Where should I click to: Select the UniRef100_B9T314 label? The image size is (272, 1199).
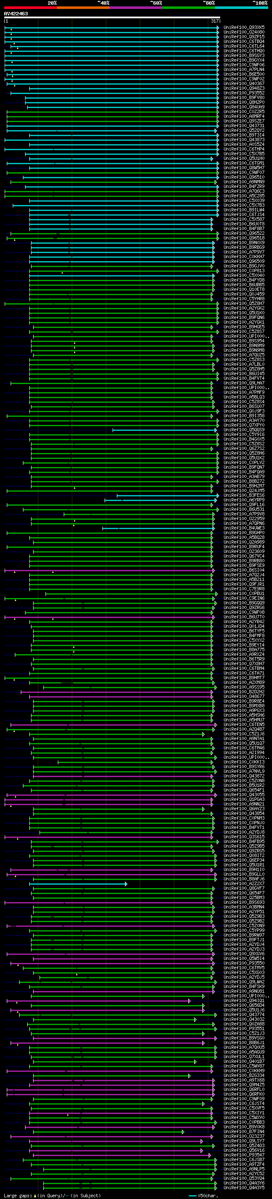(x=244, y=135)
